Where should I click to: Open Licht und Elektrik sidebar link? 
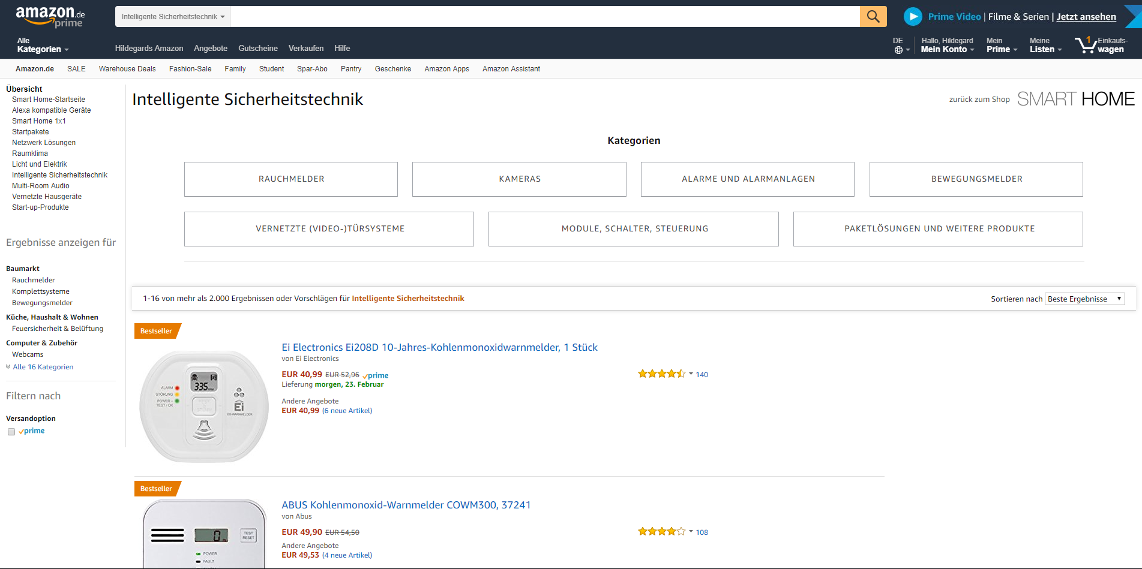pos(40,164)
